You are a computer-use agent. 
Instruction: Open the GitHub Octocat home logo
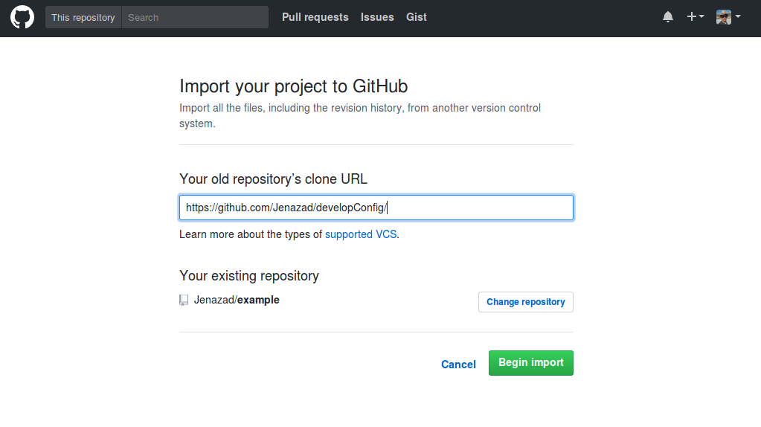[22, 17]
